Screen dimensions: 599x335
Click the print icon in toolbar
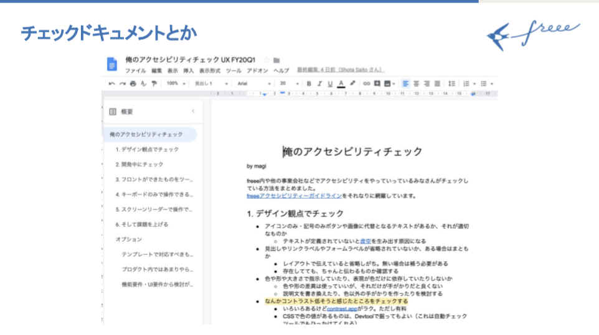(x=133, y=83)
